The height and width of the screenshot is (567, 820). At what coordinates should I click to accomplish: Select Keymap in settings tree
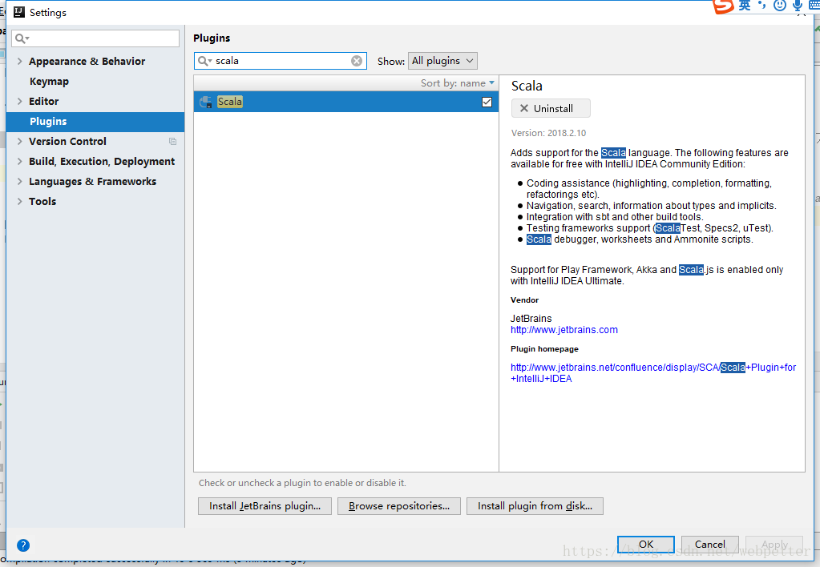49,82
